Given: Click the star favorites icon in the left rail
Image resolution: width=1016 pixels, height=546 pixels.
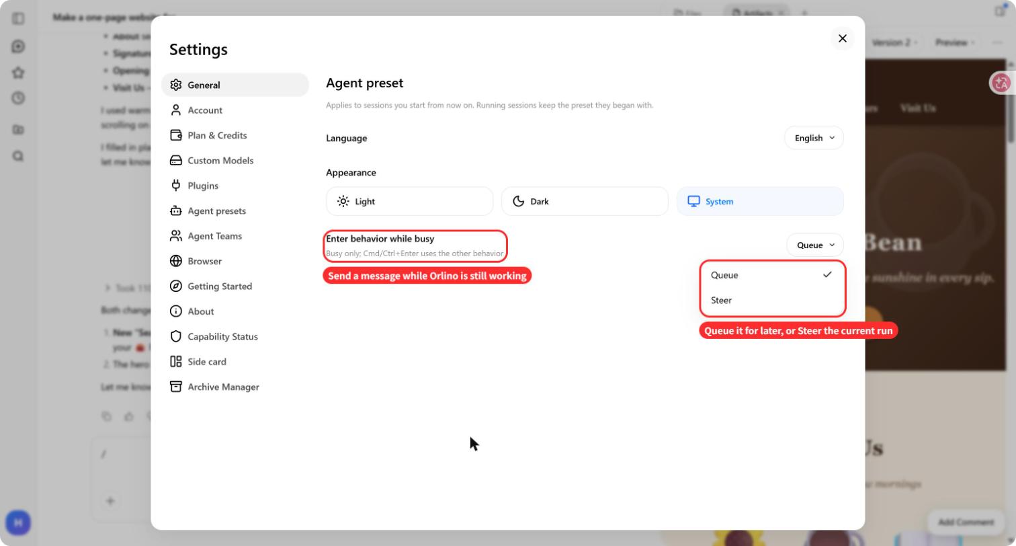Looking at the screenshot, I should (18, 73).
